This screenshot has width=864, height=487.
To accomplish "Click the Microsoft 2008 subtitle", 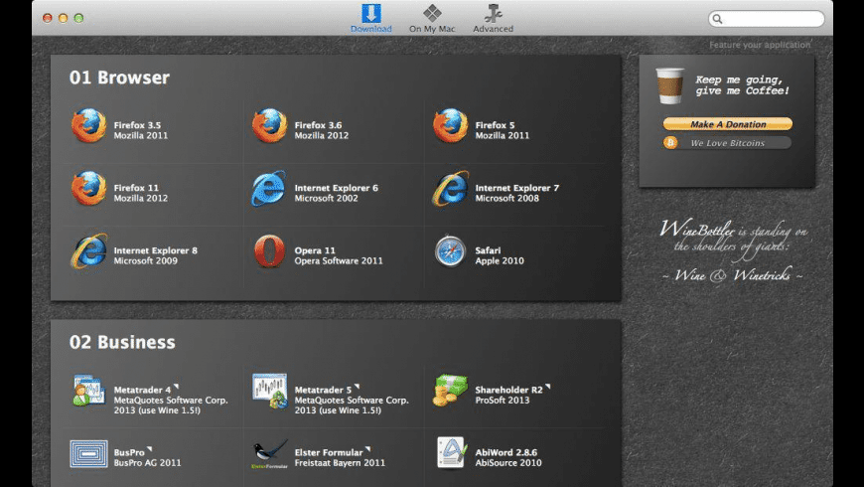I will tap(506, 198).
